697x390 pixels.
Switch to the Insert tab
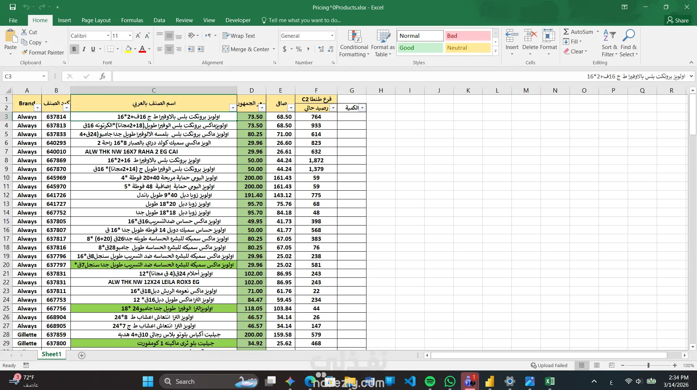coord(64,20)
